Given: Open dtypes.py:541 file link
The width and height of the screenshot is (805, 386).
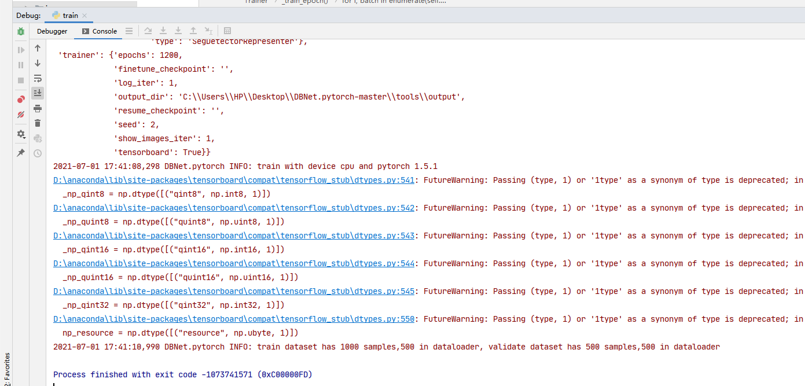Looking at the screenshot, I should click(x=234, y=180).
